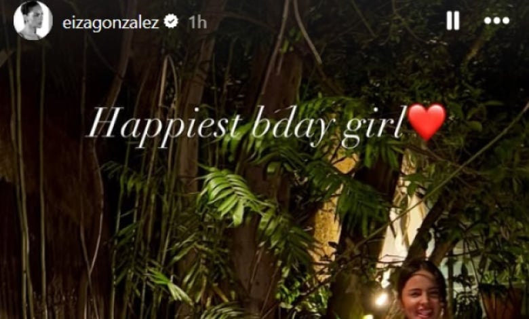529x319 pixels.
Task: Click the woman's dark hair
Action: pos(420,270)
